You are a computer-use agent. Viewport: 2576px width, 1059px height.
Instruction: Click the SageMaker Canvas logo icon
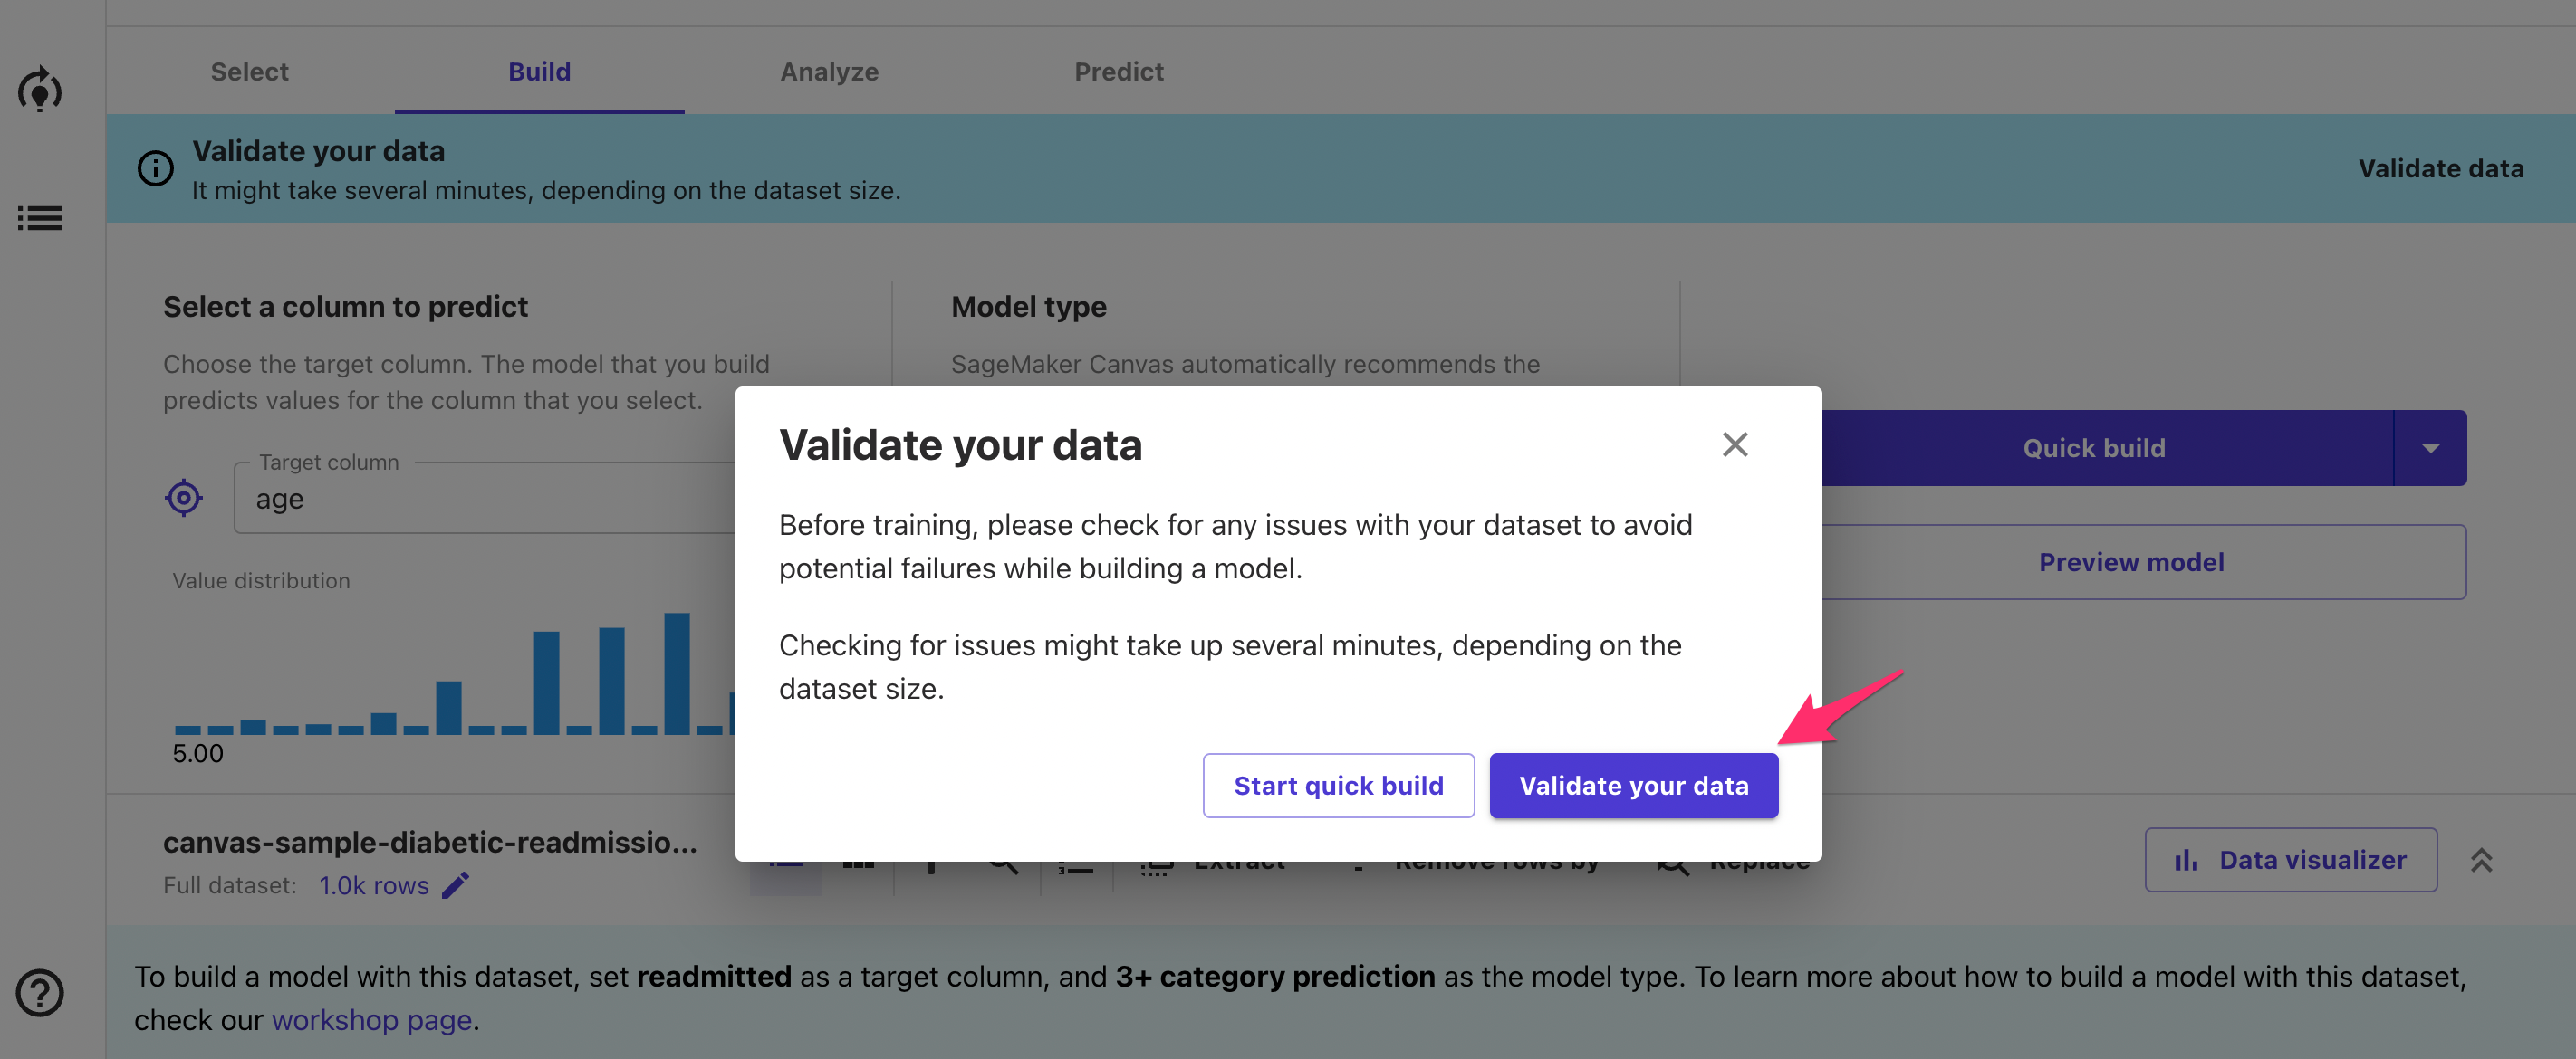point(40,90)
